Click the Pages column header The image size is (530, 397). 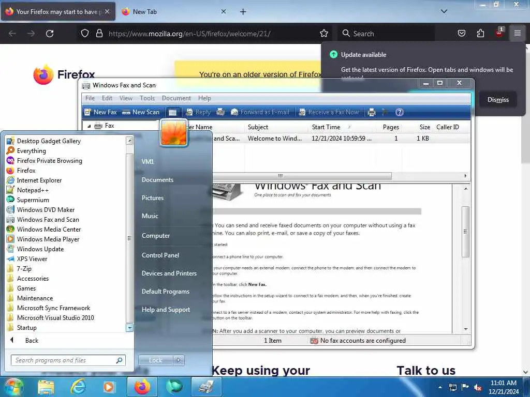390,127
